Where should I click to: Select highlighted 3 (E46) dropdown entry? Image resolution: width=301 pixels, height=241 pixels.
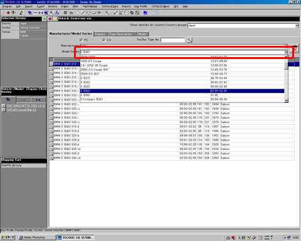click(182, 91)
